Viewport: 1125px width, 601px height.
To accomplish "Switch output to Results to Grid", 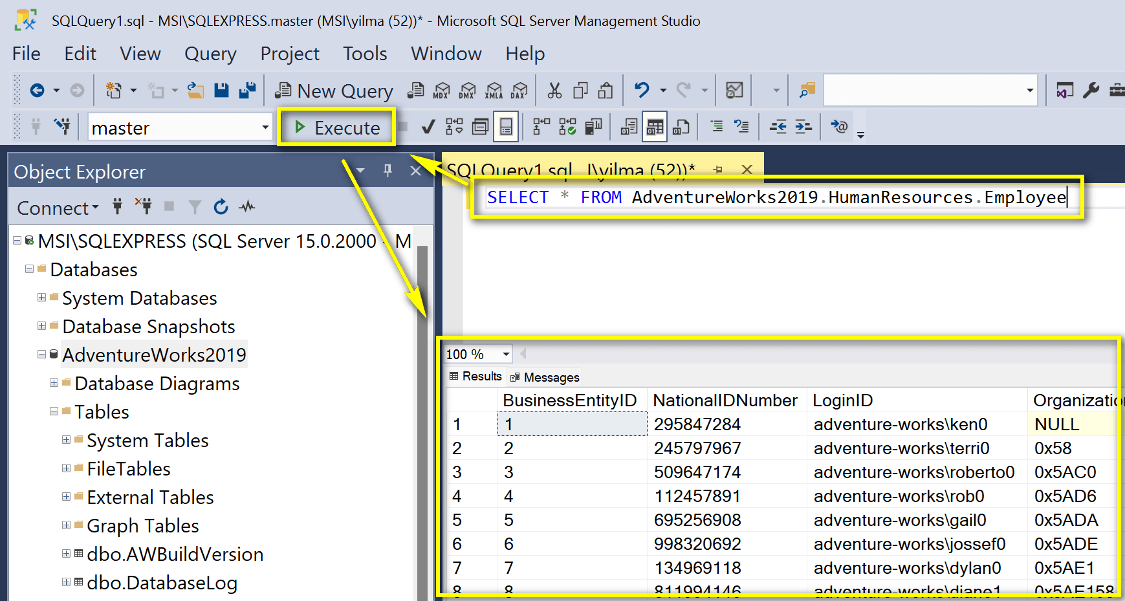I will (655, 127).
